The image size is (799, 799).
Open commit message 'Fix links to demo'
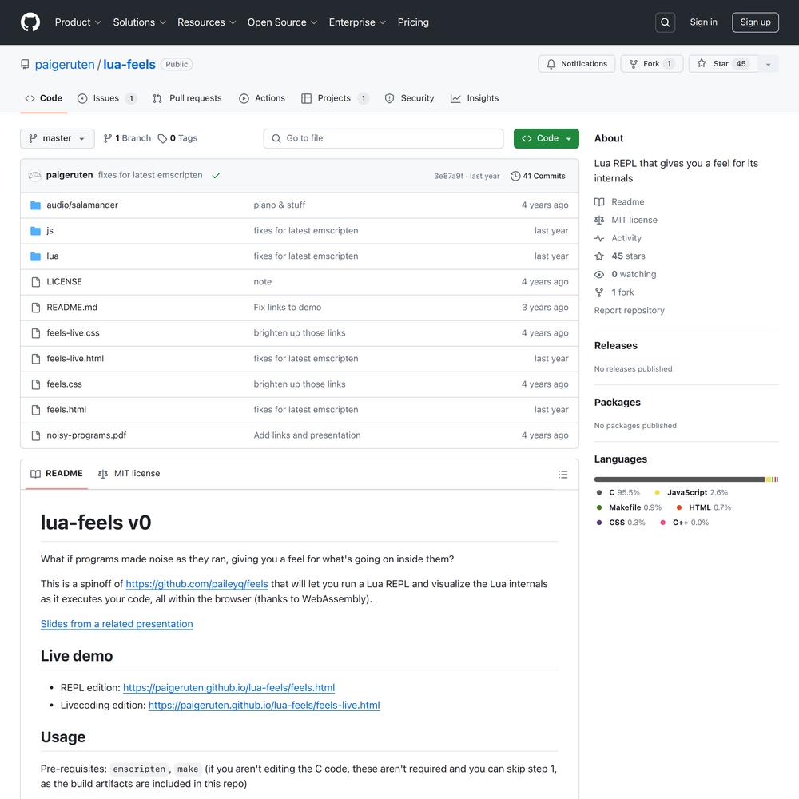tap(288, 308)
